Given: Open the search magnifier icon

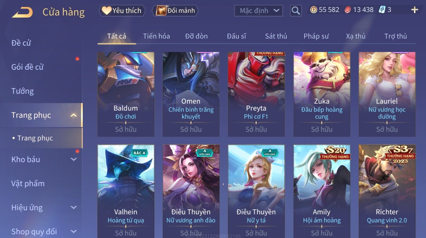Looking at the screenshot, I should tap(296, 11).
